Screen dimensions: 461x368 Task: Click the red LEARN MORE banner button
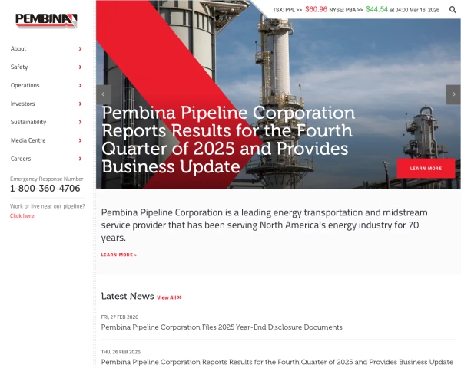[426, 169]
